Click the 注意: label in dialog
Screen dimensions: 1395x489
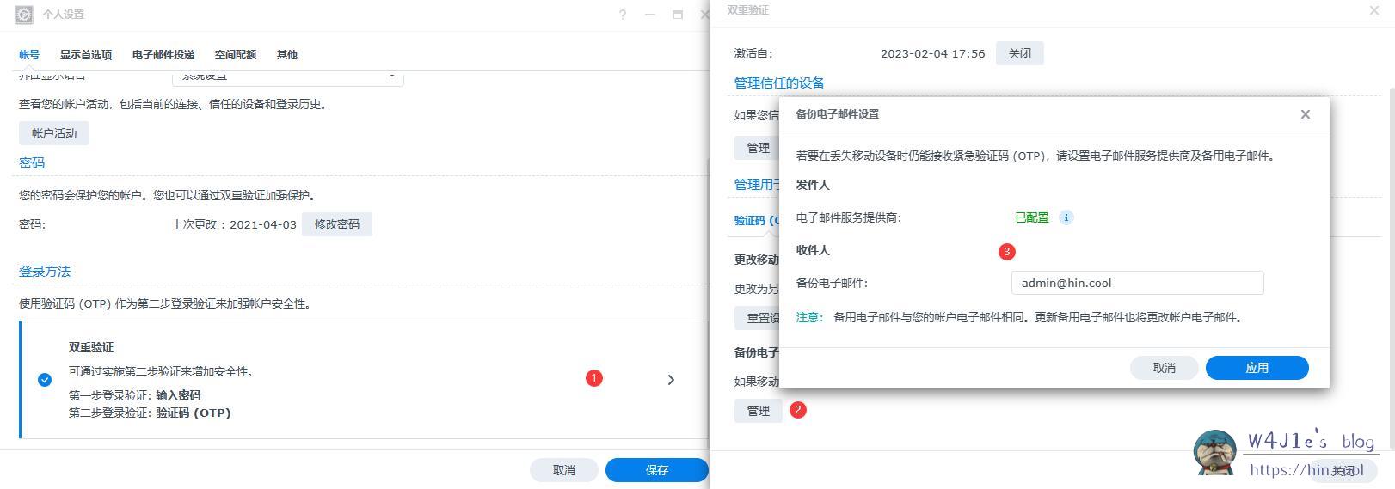[809, 317]
